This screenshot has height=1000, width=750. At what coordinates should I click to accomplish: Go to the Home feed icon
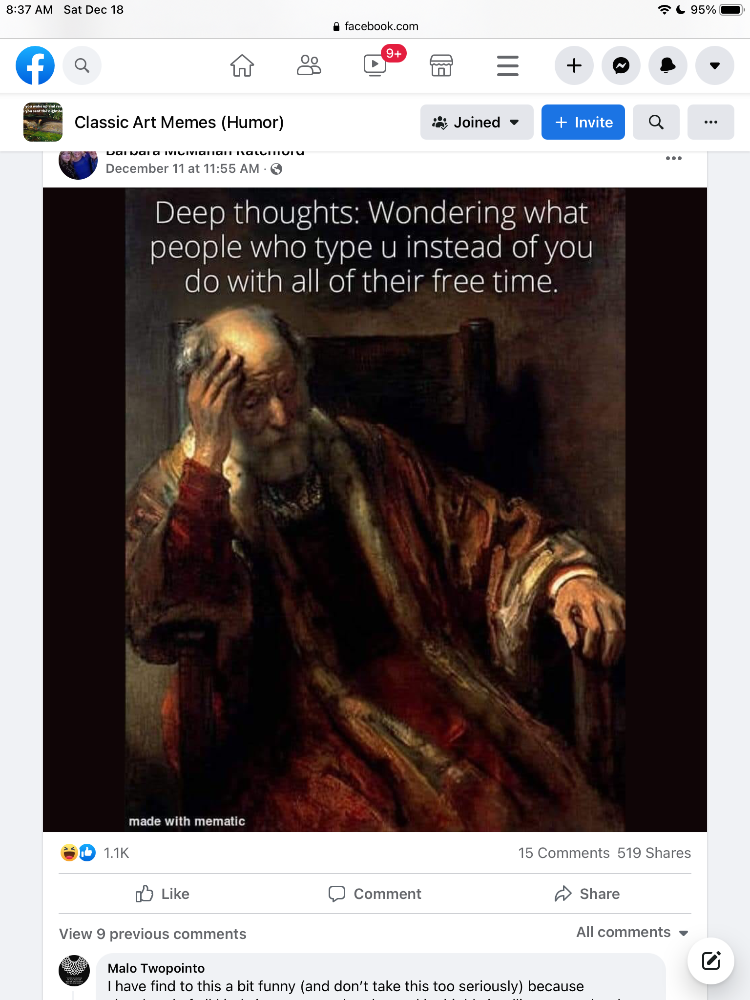click(x=242, y=65)
